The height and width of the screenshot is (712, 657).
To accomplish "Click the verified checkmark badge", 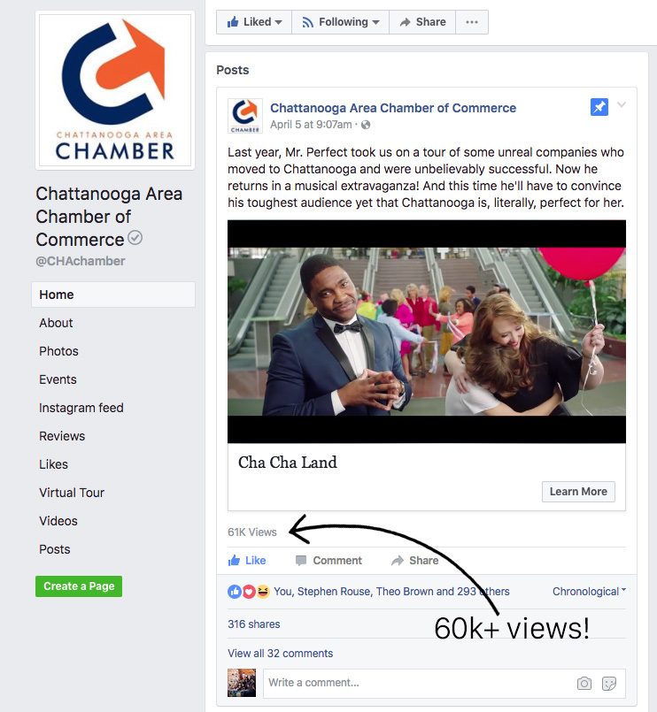I will 135,238.
